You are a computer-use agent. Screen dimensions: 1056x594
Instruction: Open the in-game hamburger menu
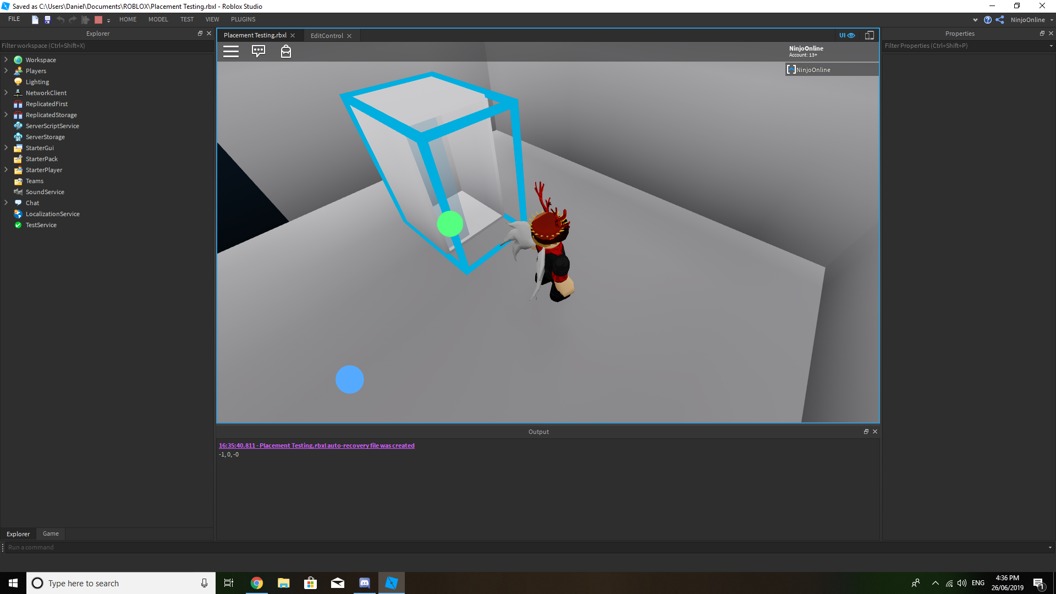(230, 51)
